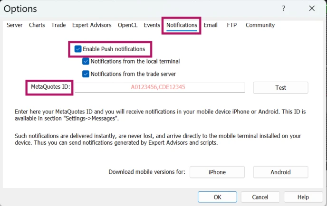The width and height of the screenshot is (327, 206).
Task: Send a Test notification
Action: [x=280, y=87]
